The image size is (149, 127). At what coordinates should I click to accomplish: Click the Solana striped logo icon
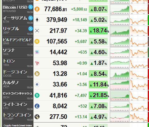(37, 52)
